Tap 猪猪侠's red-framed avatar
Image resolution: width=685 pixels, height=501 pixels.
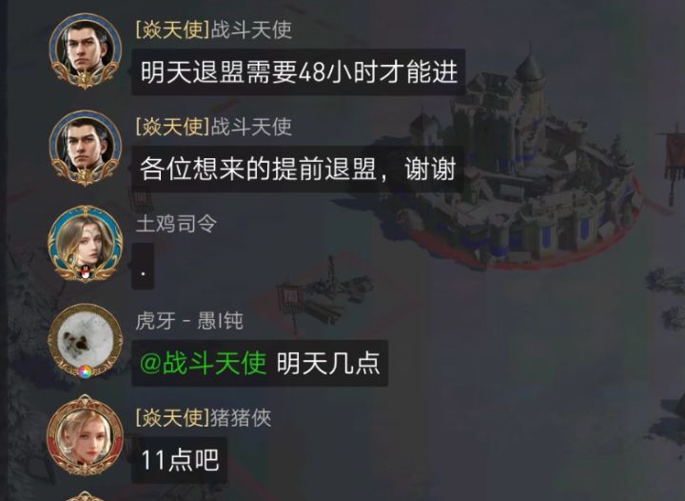click(x=86, y=436)
